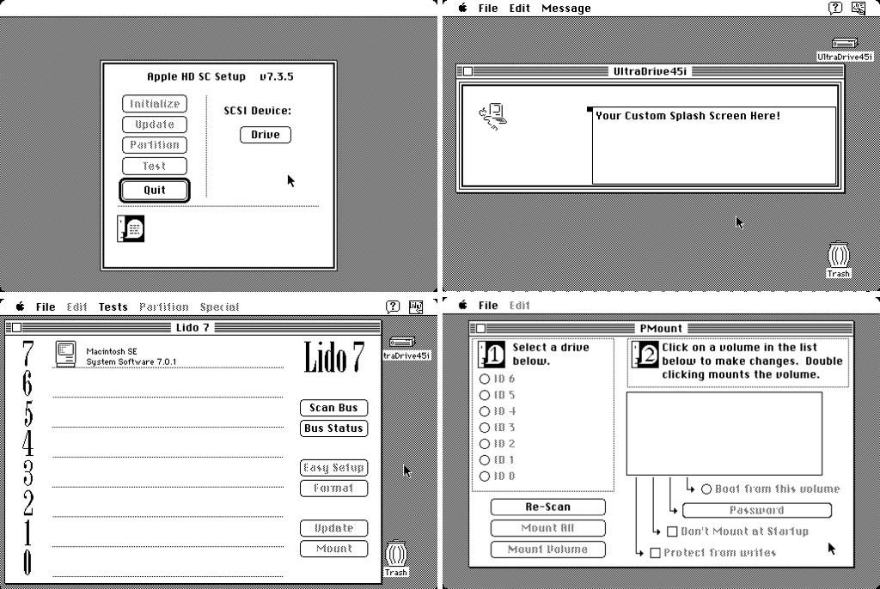The width and height of the screenshot is (880, 589).
Task: Select the ID 3 radio button in PMount
Action: (485, 428)
